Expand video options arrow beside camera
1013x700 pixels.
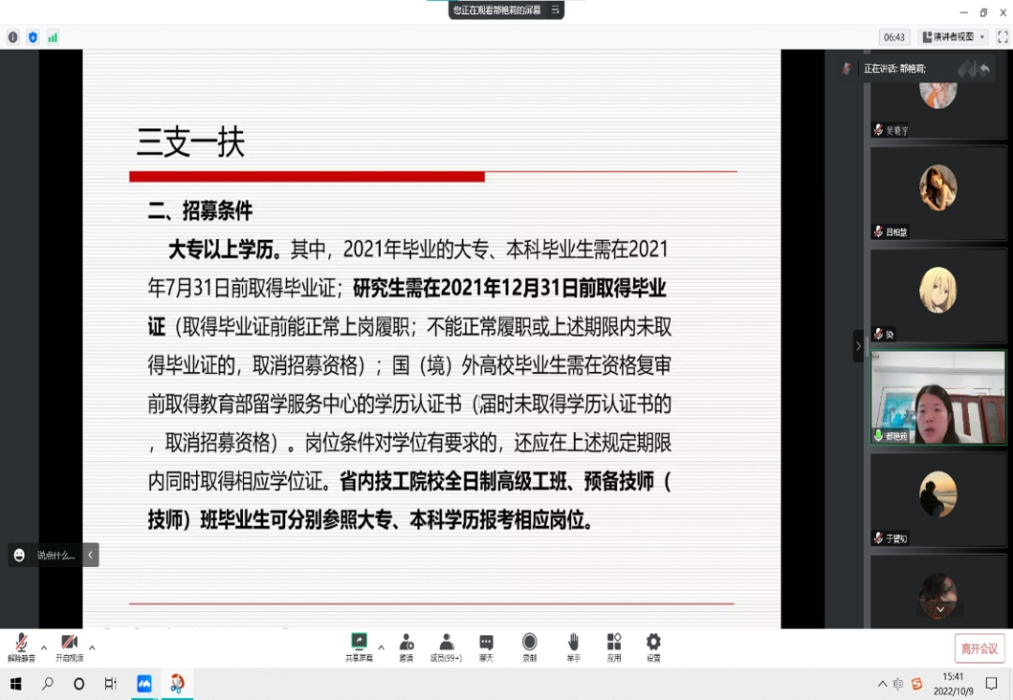coord(92,647)
